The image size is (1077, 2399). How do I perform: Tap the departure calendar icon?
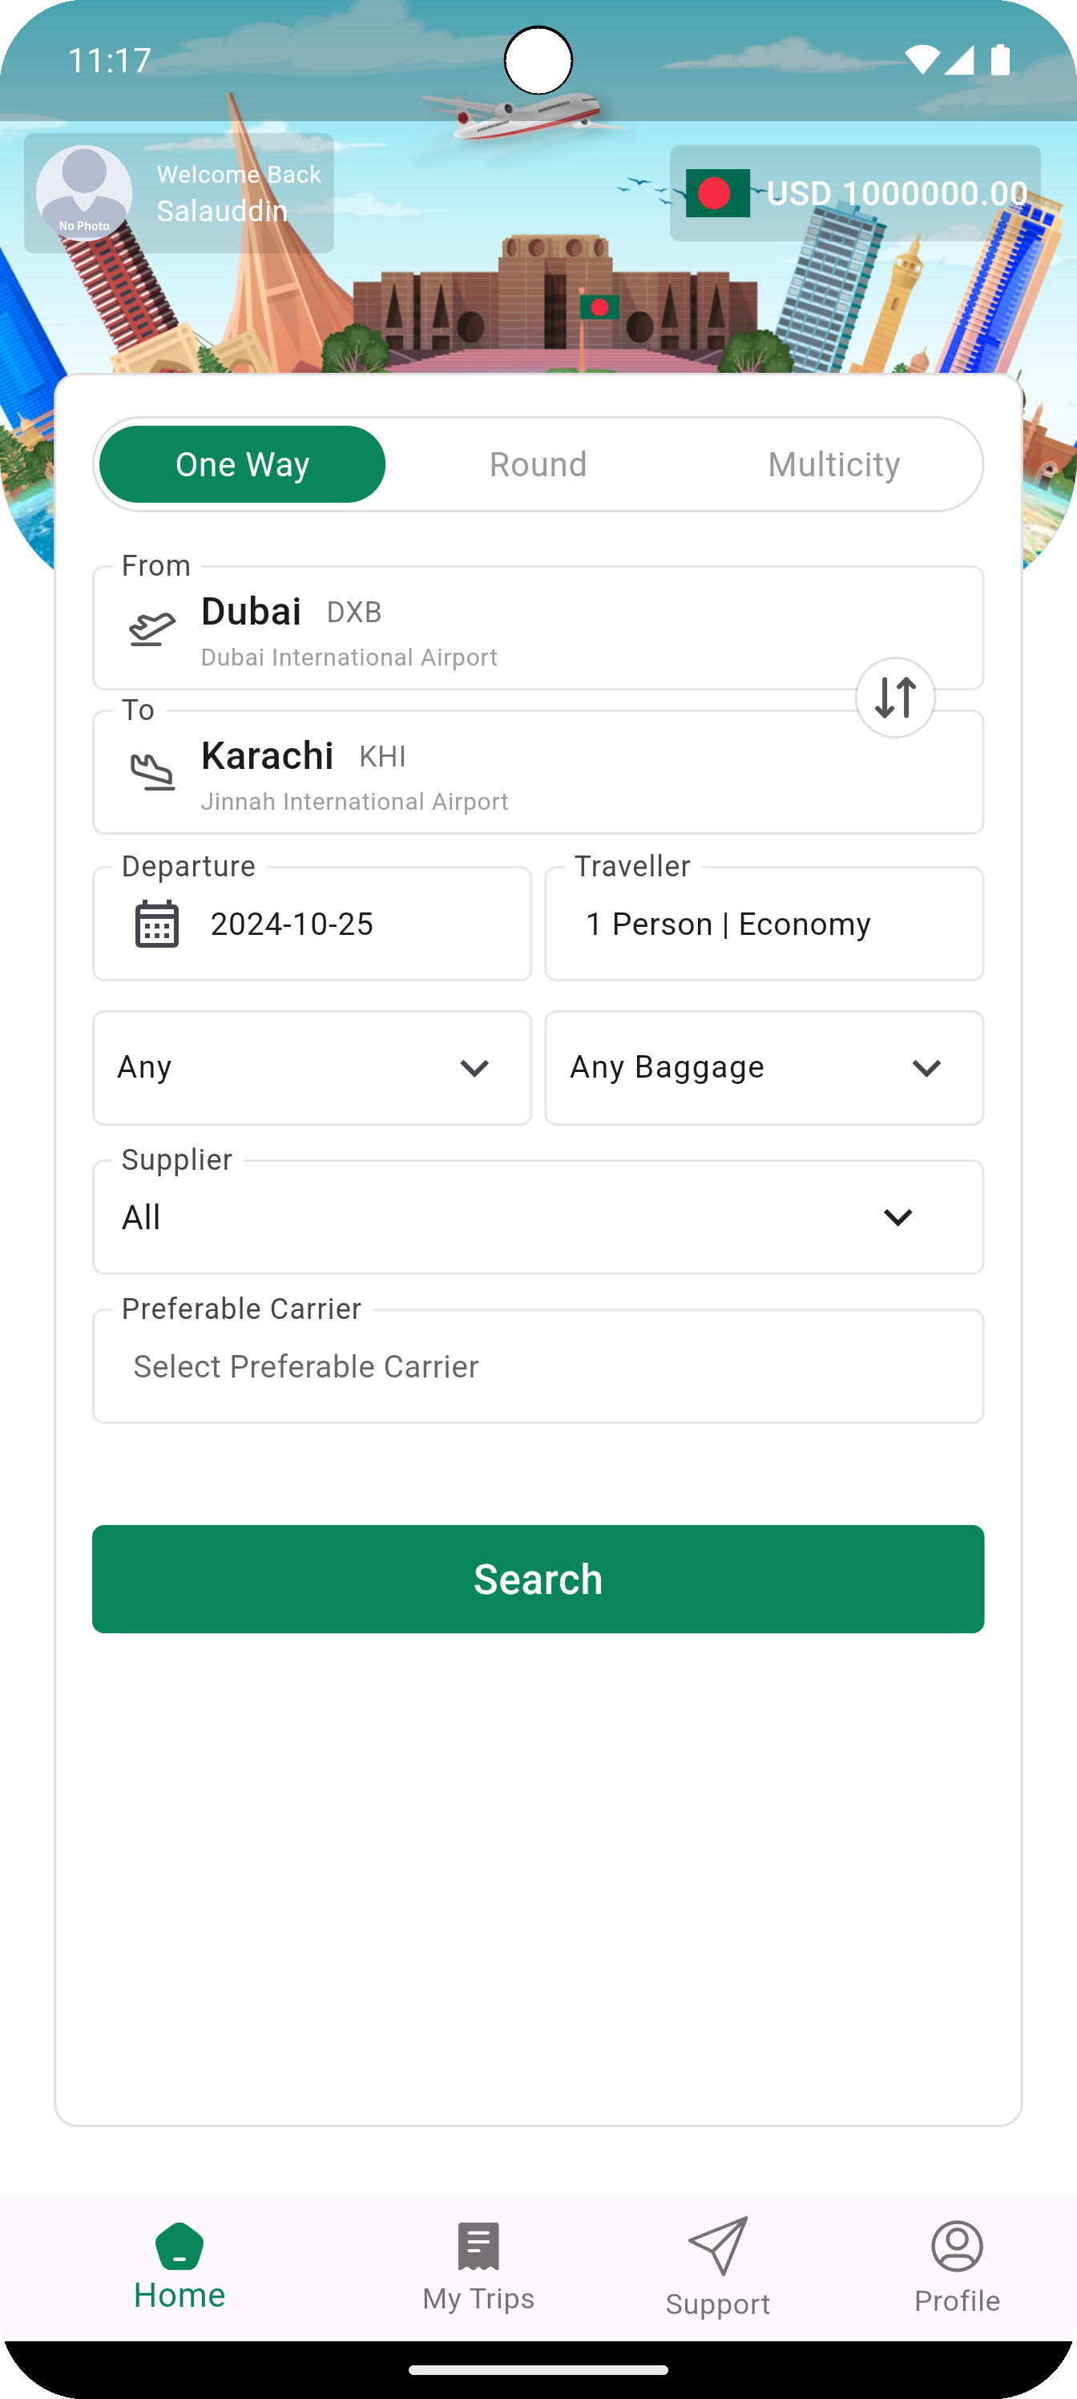point(156,924)
